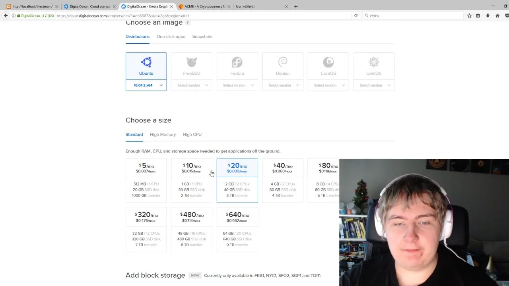Select the FreeBSD distribution icon
509x286 pixels.
tap(192, 62)
